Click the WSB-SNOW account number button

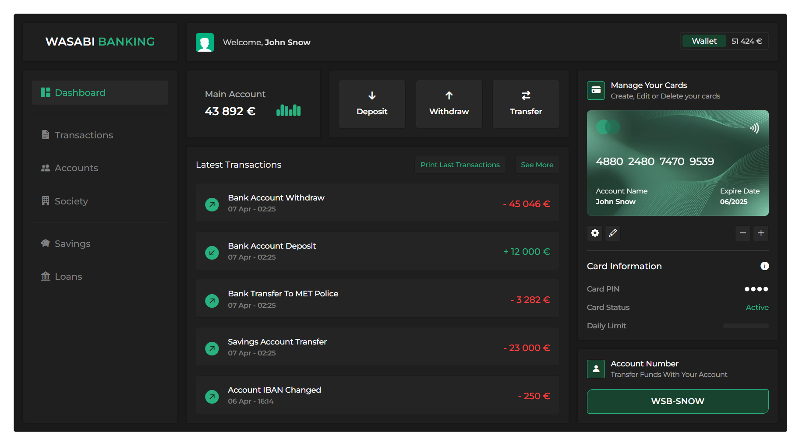pos(677,401)
